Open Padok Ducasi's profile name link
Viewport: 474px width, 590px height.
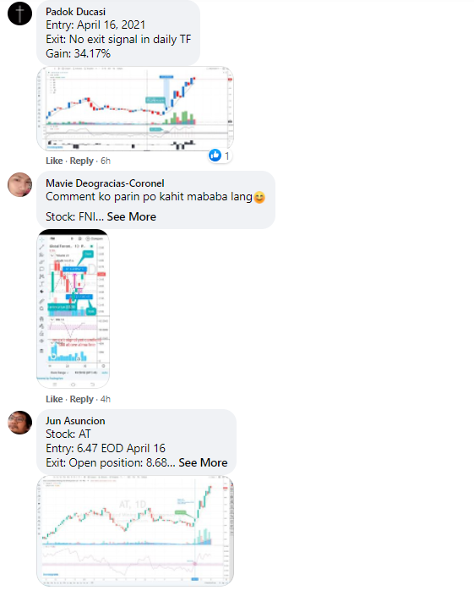click(75, 12)
